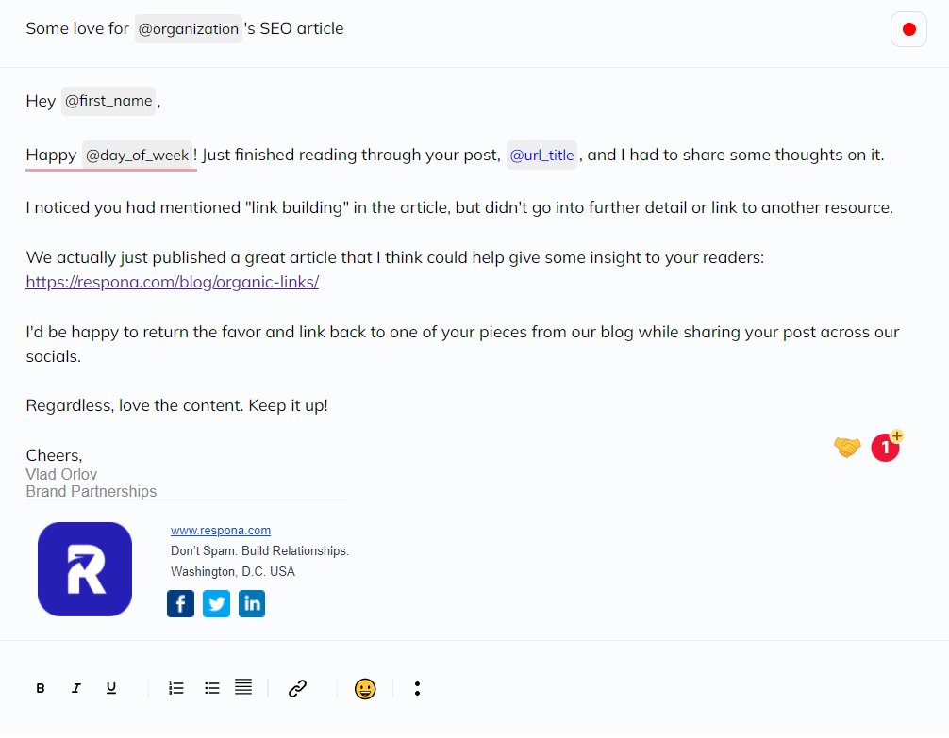Click the Respona logo image

click(x=85, y=569)
